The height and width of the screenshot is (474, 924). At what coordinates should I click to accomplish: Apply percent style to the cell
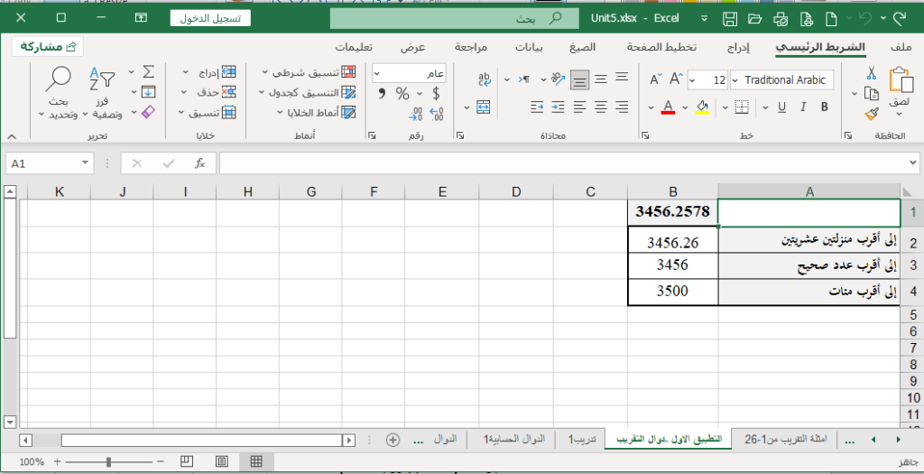[402, 93]
